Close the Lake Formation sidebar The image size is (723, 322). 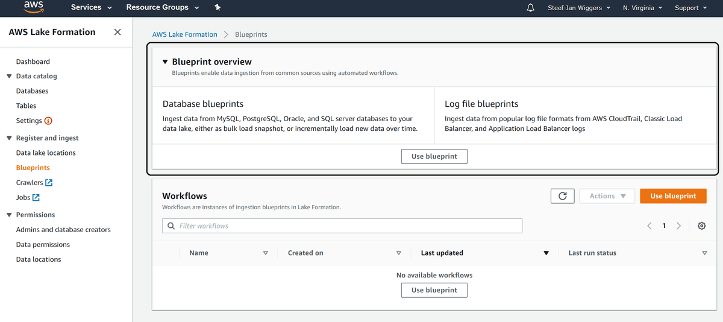click(117, 32)
